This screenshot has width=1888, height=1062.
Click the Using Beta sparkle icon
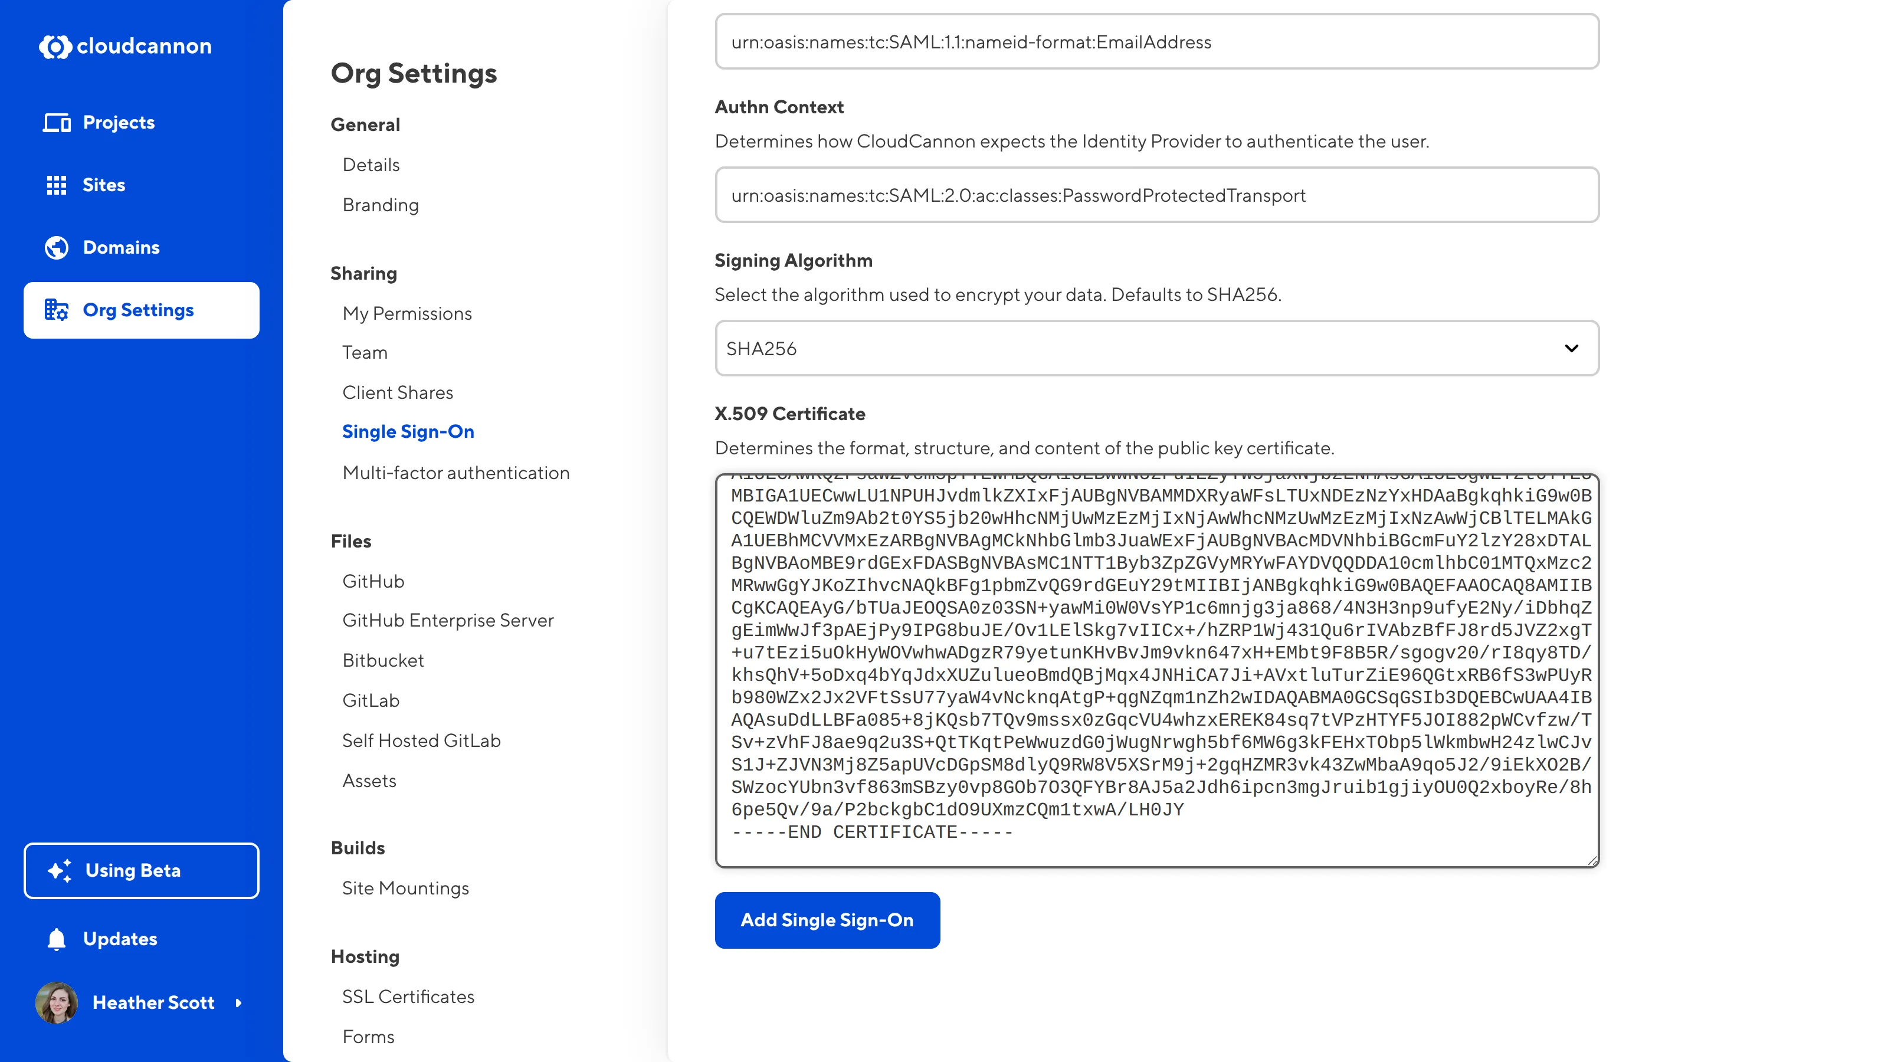60,871
